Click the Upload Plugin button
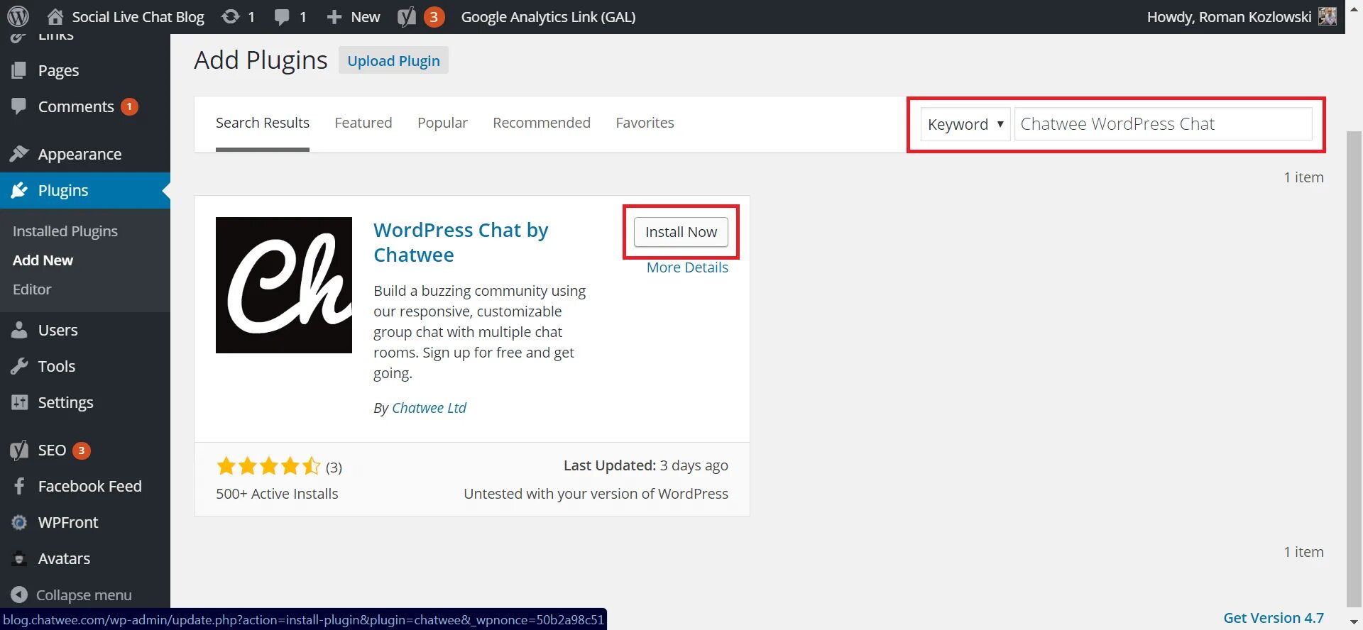Image resolution: width=1363 pixels, height=630 pixels. point(393,61)
